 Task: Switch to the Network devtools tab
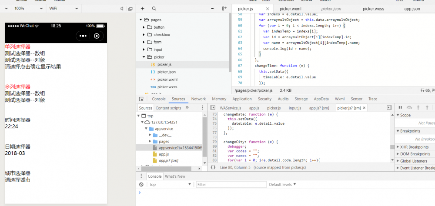198,99
